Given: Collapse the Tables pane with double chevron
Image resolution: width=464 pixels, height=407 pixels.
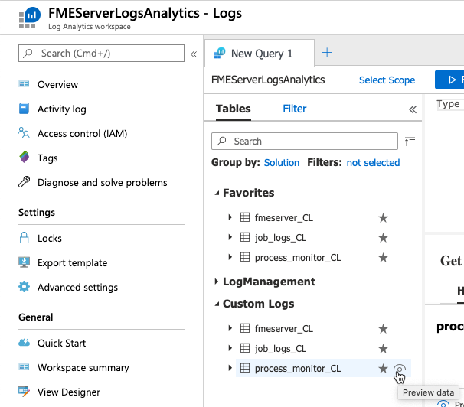Looking at the screenshot, I should click(x=413, y=109).
